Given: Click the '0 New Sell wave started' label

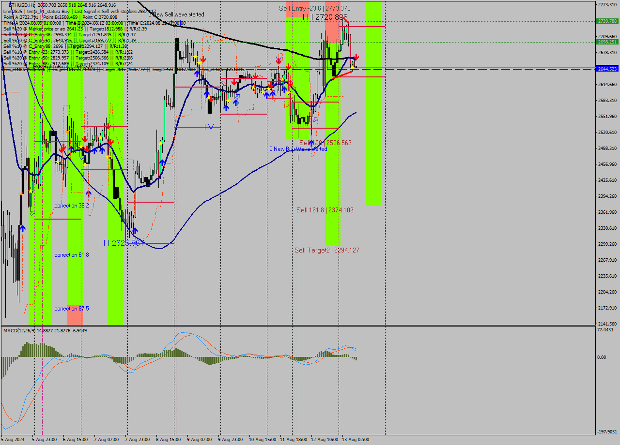Looking at the screenshot, I should click(x=176, y=15).
